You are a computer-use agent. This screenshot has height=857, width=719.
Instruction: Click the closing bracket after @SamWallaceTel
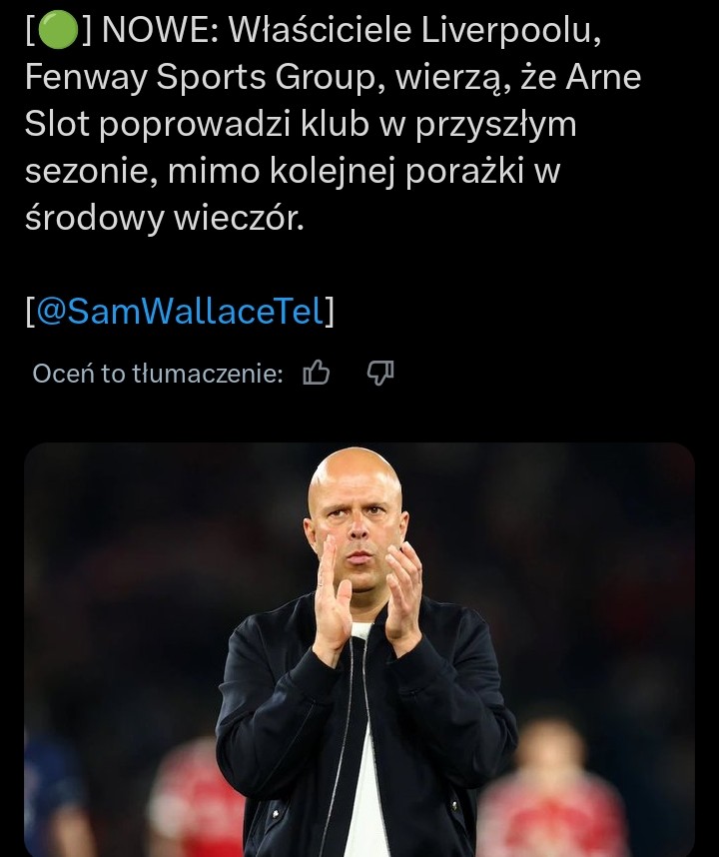[330, 311]
